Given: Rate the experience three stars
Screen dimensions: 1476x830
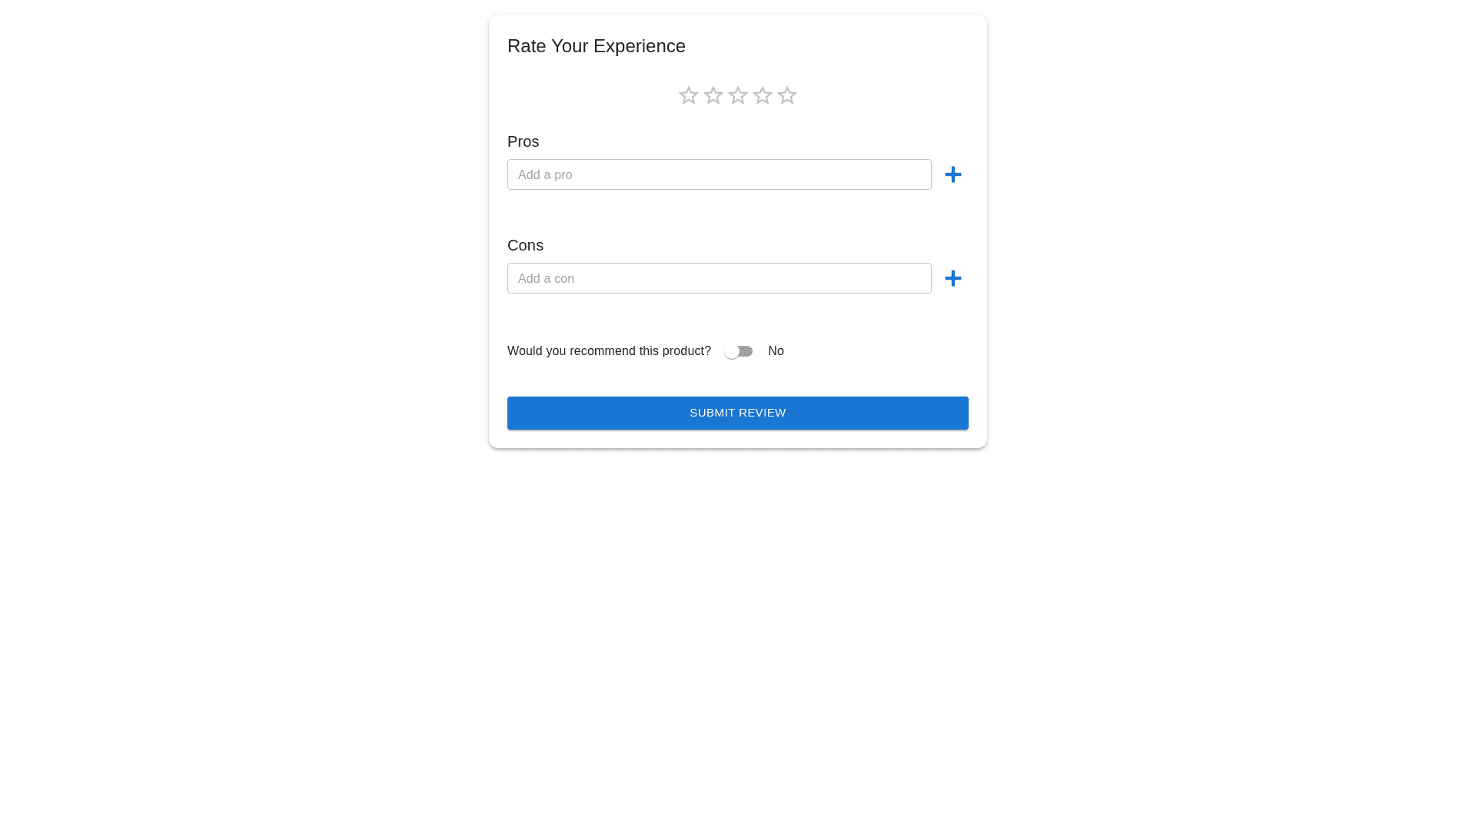Looking at the screenshot, I should coord(737,95).
